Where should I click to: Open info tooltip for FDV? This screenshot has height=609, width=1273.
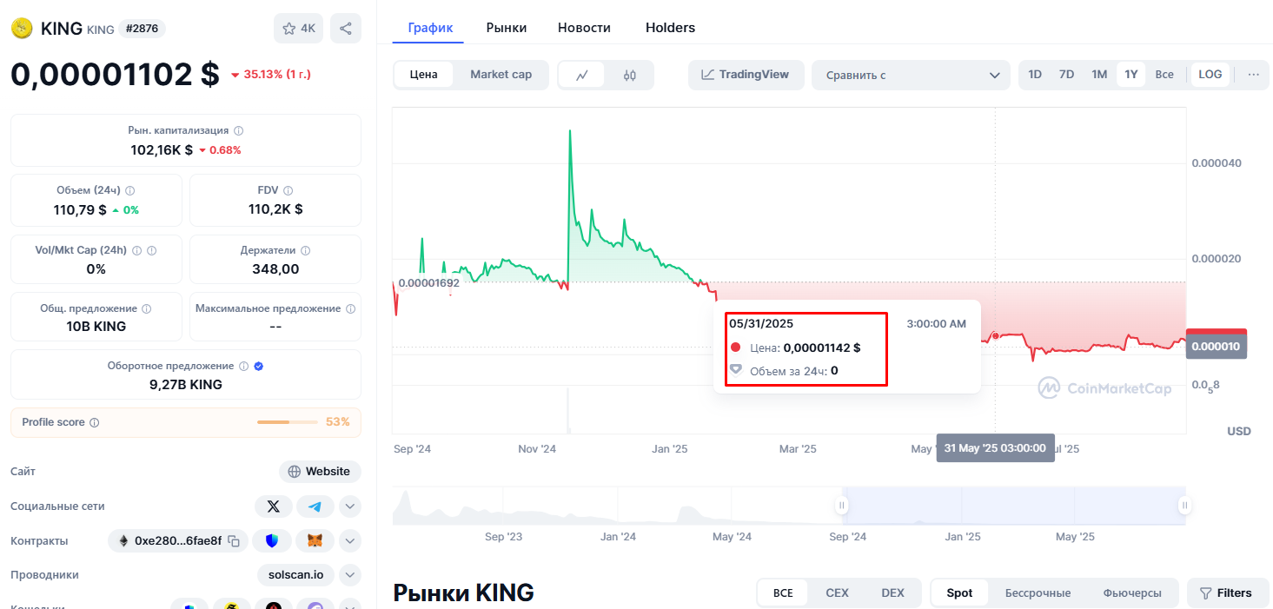tap(288, 190)
